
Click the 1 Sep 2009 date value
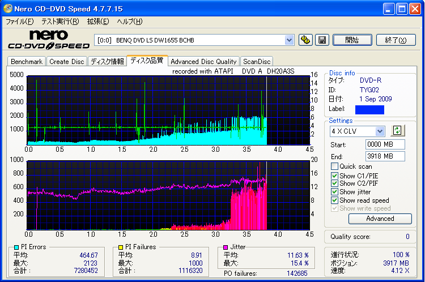coord(376,99)
